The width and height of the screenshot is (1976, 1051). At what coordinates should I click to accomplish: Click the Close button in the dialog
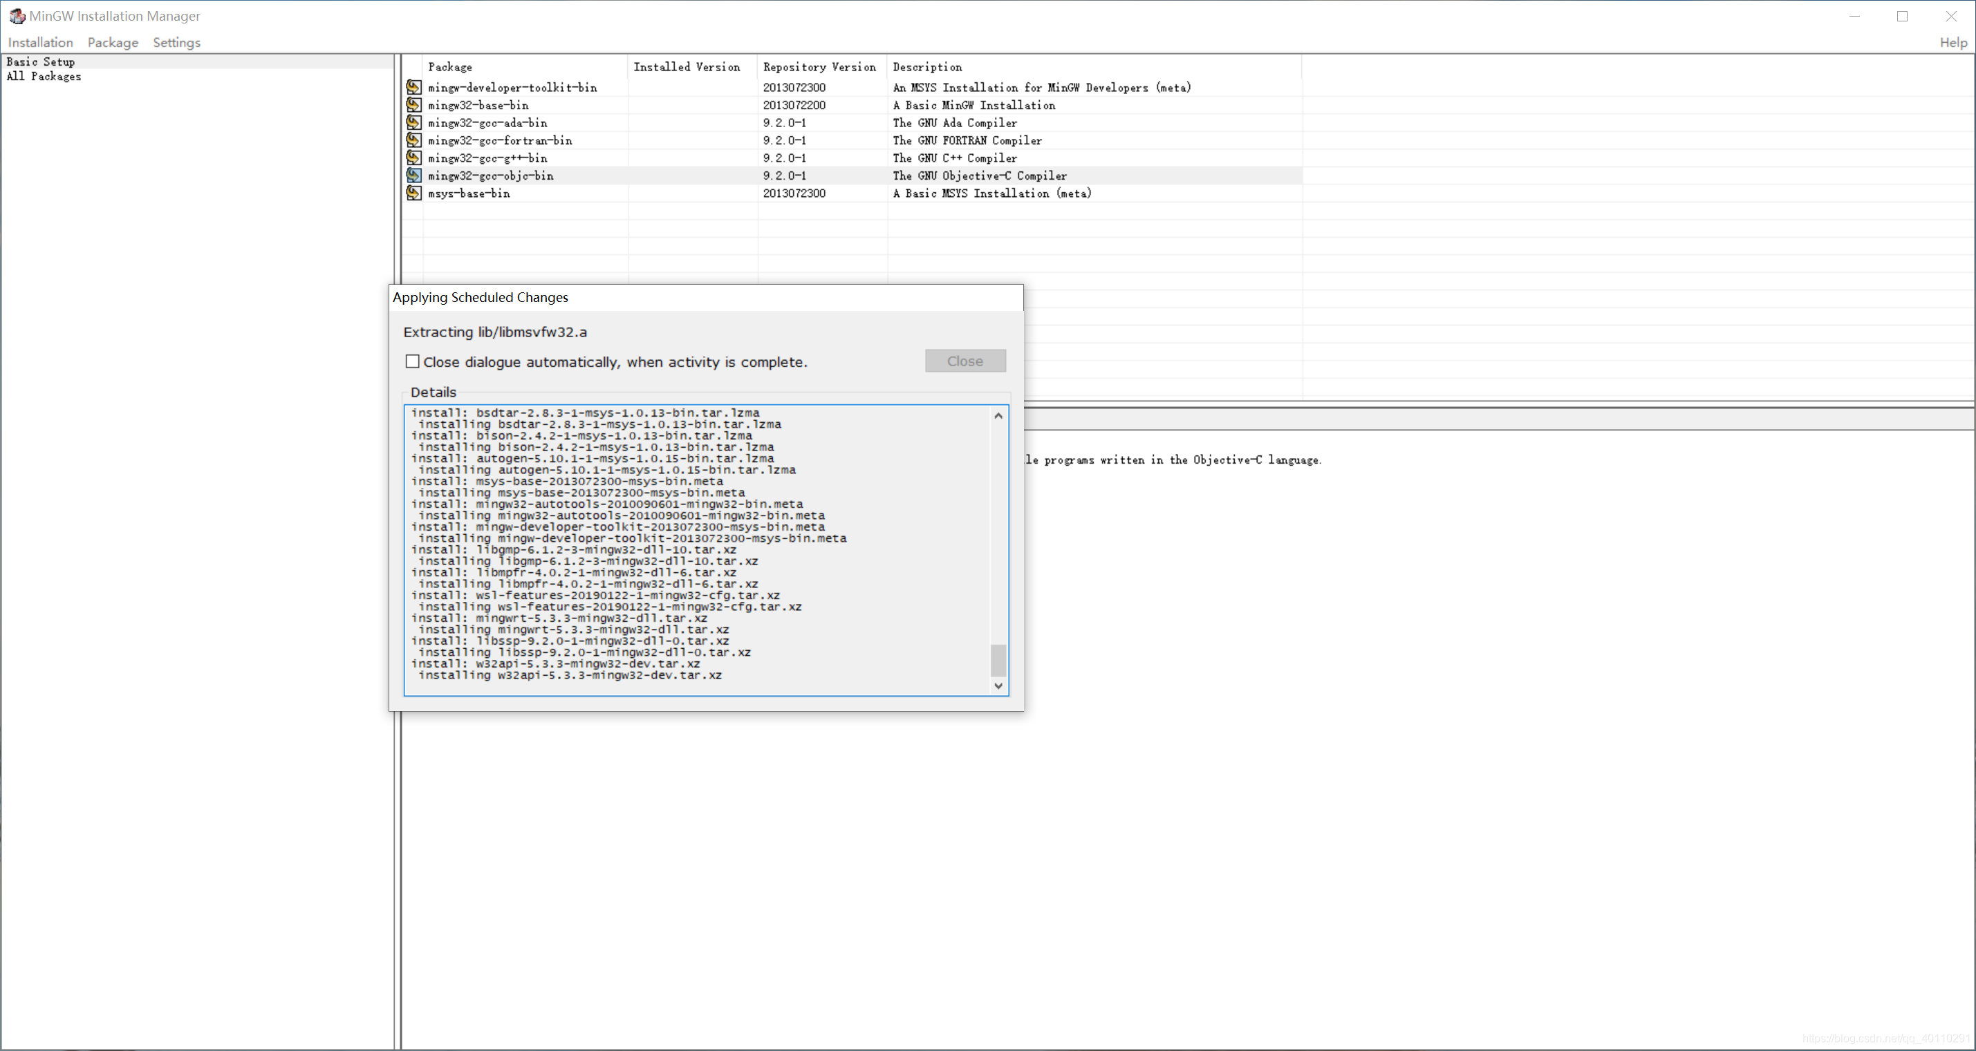click(965, 361)
